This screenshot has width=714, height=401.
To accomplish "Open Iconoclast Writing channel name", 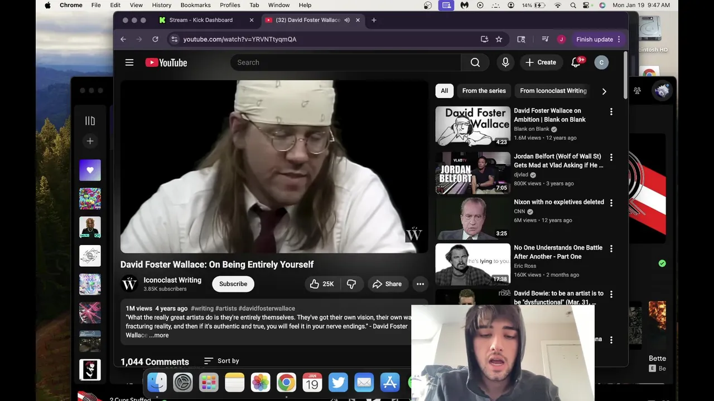I will click(x=172, y=280).
